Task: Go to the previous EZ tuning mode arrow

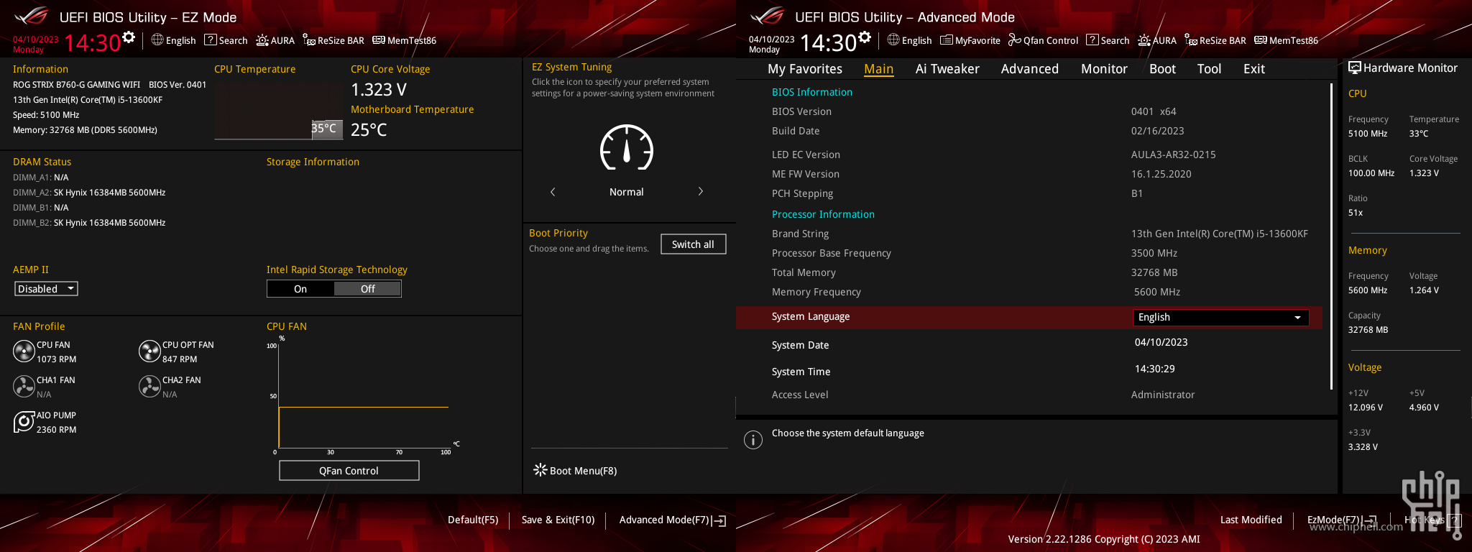Action: pyautogui.click(x=553, y=192)
